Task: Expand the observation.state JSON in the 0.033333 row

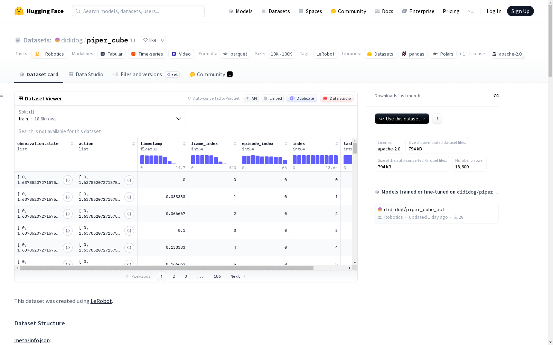Action: 68,197
